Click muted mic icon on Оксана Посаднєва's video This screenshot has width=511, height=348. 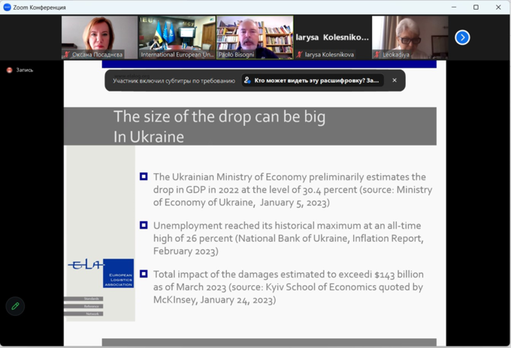tap(68, 55)
